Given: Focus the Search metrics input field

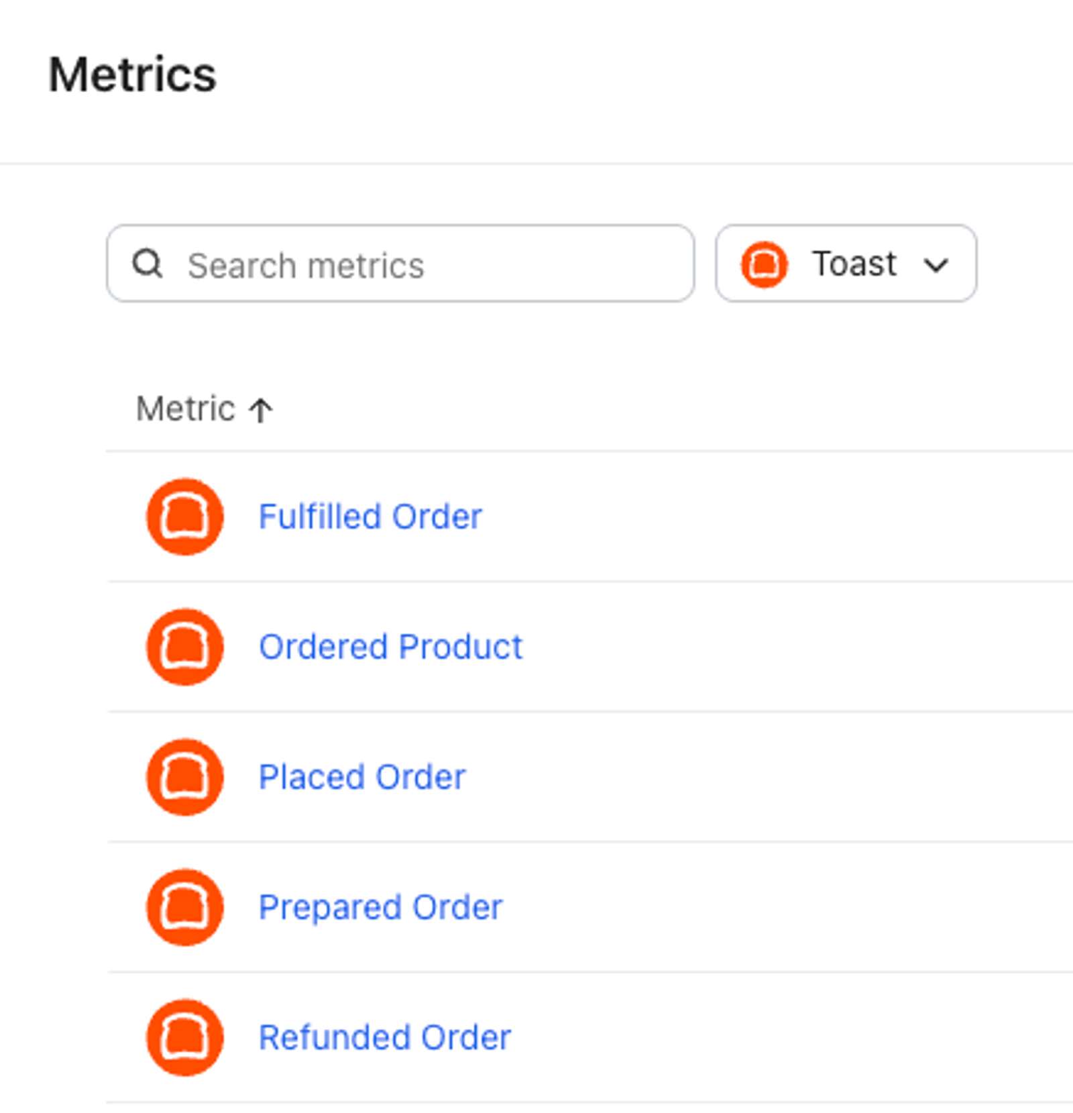Looking at the screenshot, I should tap(400, 264).
